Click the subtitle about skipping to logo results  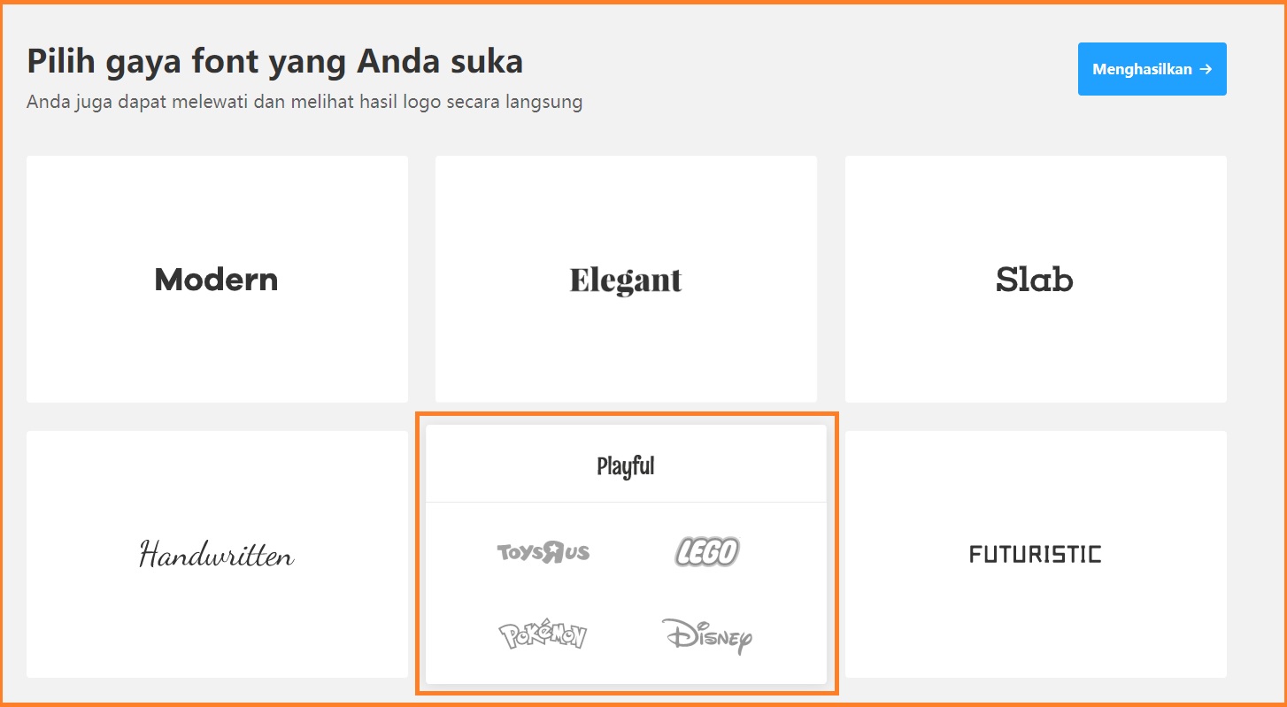coord(304,102)
